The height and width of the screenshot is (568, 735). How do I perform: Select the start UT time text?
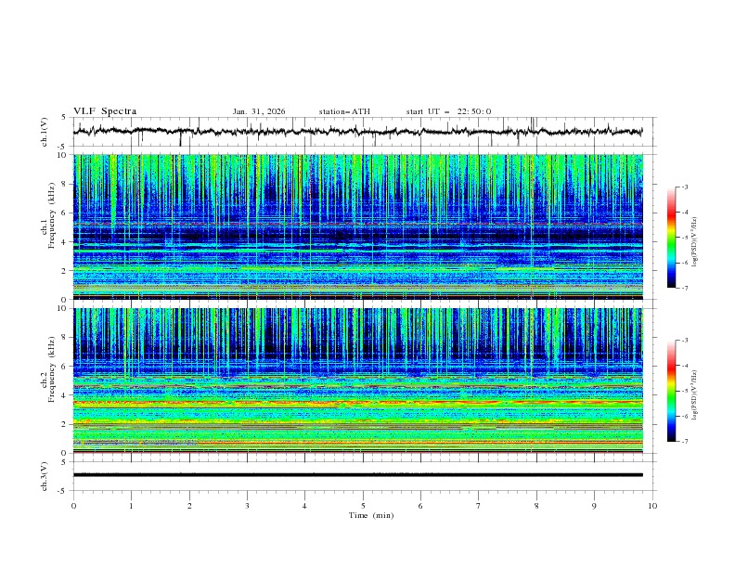click(448, 111)
